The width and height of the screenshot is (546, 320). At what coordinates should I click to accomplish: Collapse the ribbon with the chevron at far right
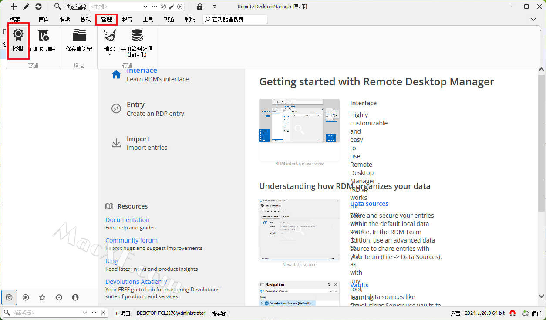click(533, 19)
